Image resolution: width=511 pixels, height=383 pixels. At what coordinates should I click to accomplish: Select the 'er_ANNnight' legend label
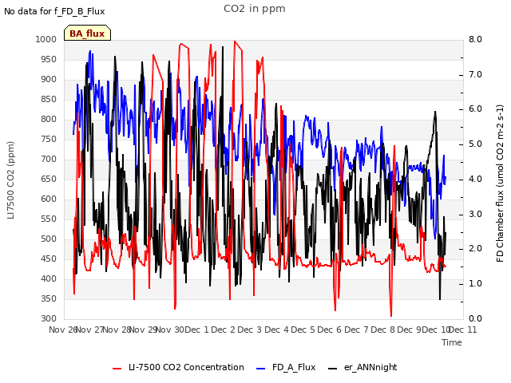click(370, 367)
